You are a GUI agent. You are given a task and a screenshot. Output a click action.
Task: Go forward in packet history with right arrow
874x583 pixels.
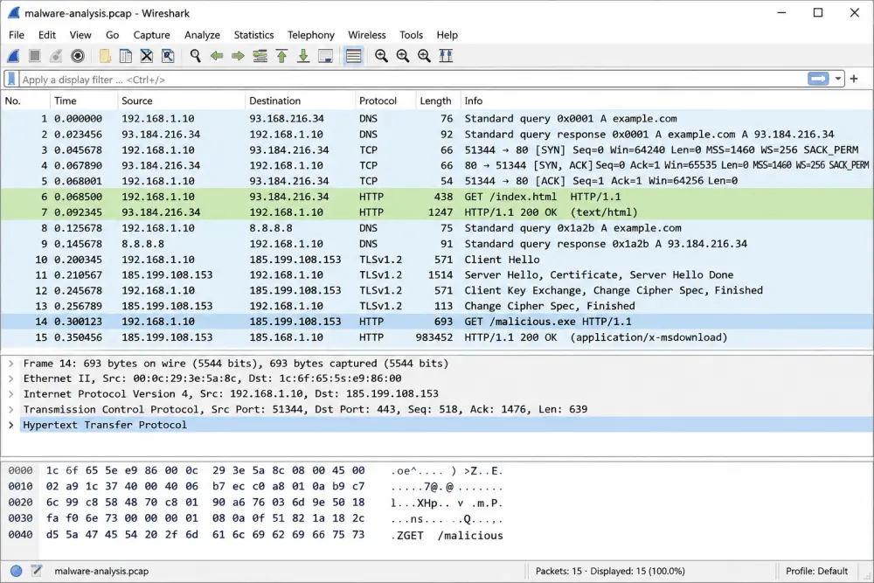tap(238, 56)
